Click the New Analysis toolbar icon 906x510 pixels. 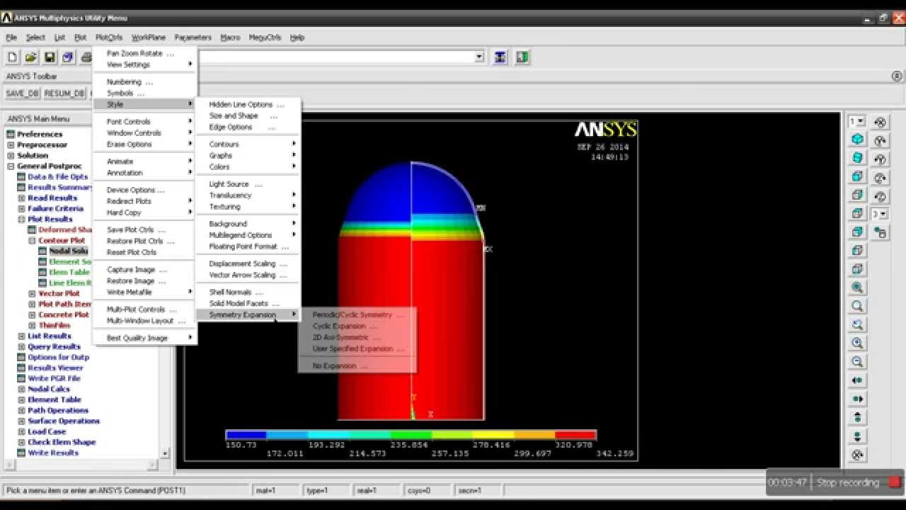point(12,57)
